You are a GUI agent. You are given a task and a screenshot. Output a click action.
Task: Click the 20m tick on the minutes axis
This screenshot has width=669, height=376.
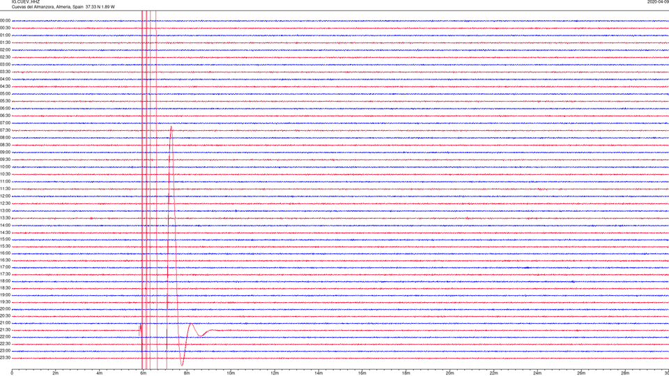click(449, 373)
